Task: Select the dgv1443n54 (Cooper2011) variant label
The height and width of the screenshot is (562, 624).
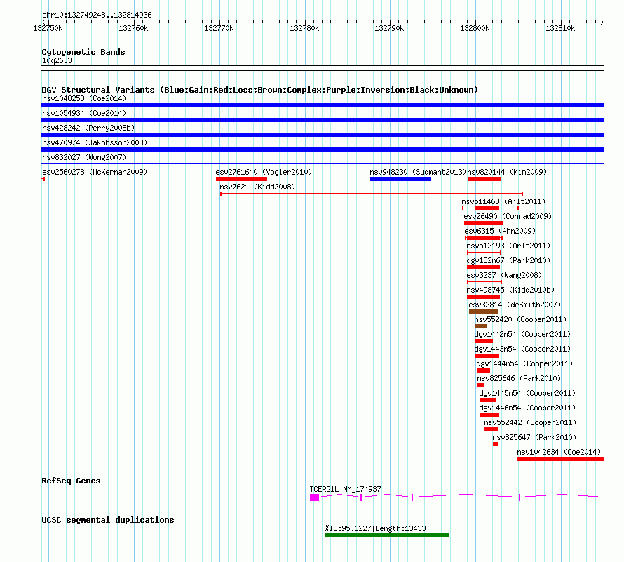Action: coord(522,349)
